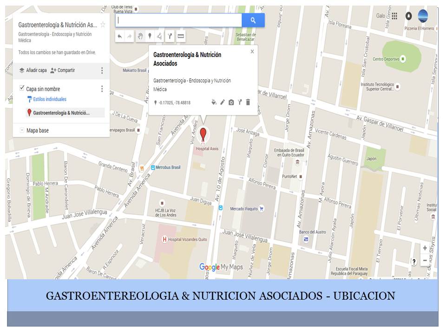Viewport: 446px width, 334px height.
Task: Click the directions icon in popup
Action: (x=240, y=102)
